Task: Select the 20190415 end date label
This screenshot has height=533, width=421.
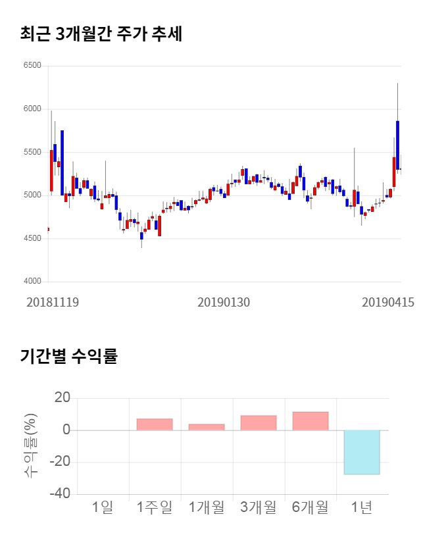Action: tap(388, 303)
